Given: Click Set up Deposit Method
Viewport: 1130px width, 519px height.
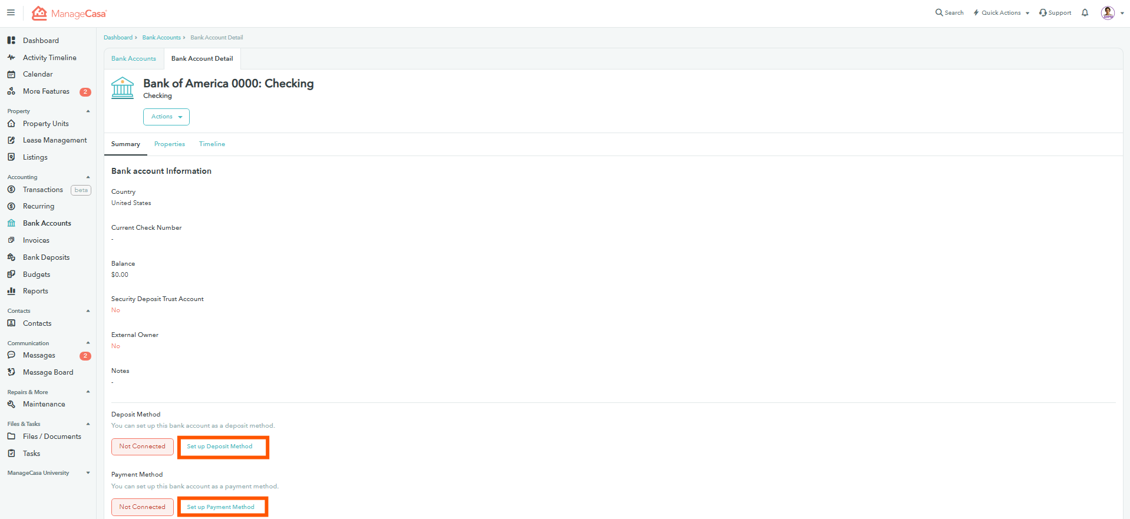Looking at the screenshot, I should point(223,447).
